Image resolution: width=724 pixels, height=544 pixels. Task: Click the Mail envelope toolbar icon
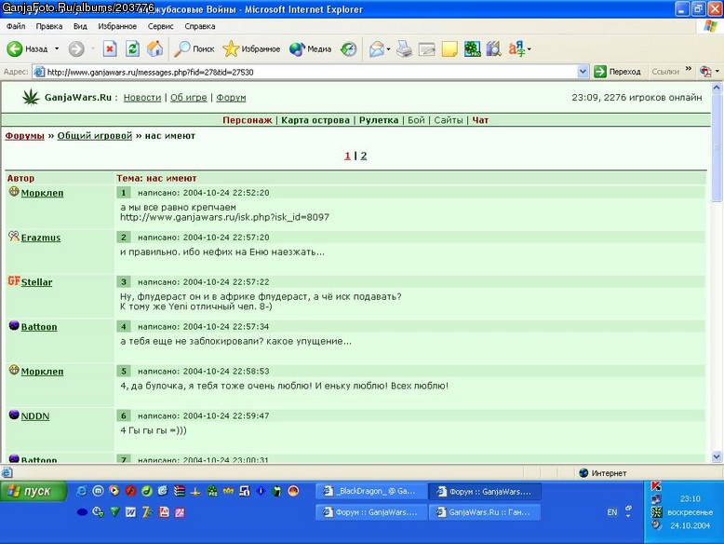(x=376, y=48)
